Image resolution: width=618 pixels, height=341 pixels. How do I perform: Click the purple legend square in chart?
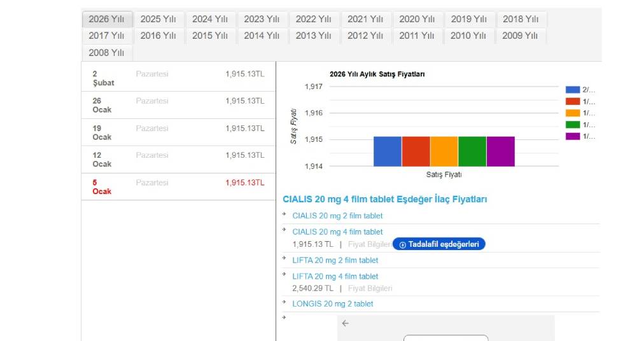coord(572,136)
